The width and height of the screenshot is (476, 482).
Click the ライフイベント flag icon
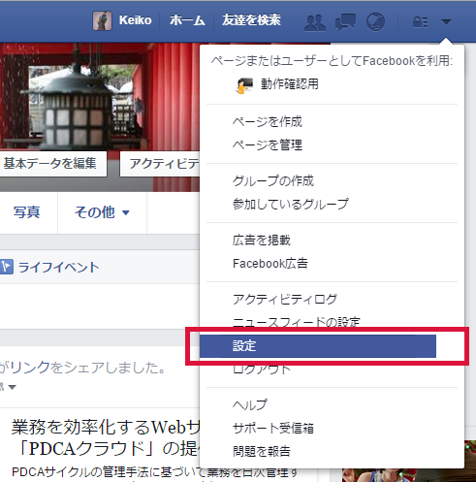click(x=7, y=267)
